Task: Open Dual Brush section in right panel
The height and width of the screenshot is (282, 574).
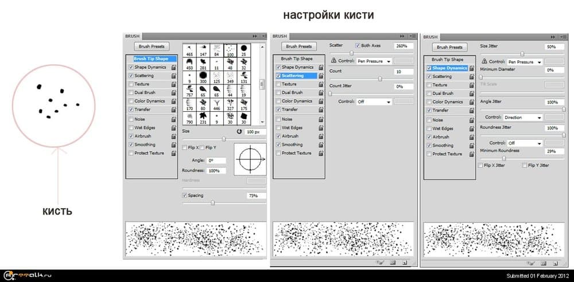Action: [x=443, y=93]
